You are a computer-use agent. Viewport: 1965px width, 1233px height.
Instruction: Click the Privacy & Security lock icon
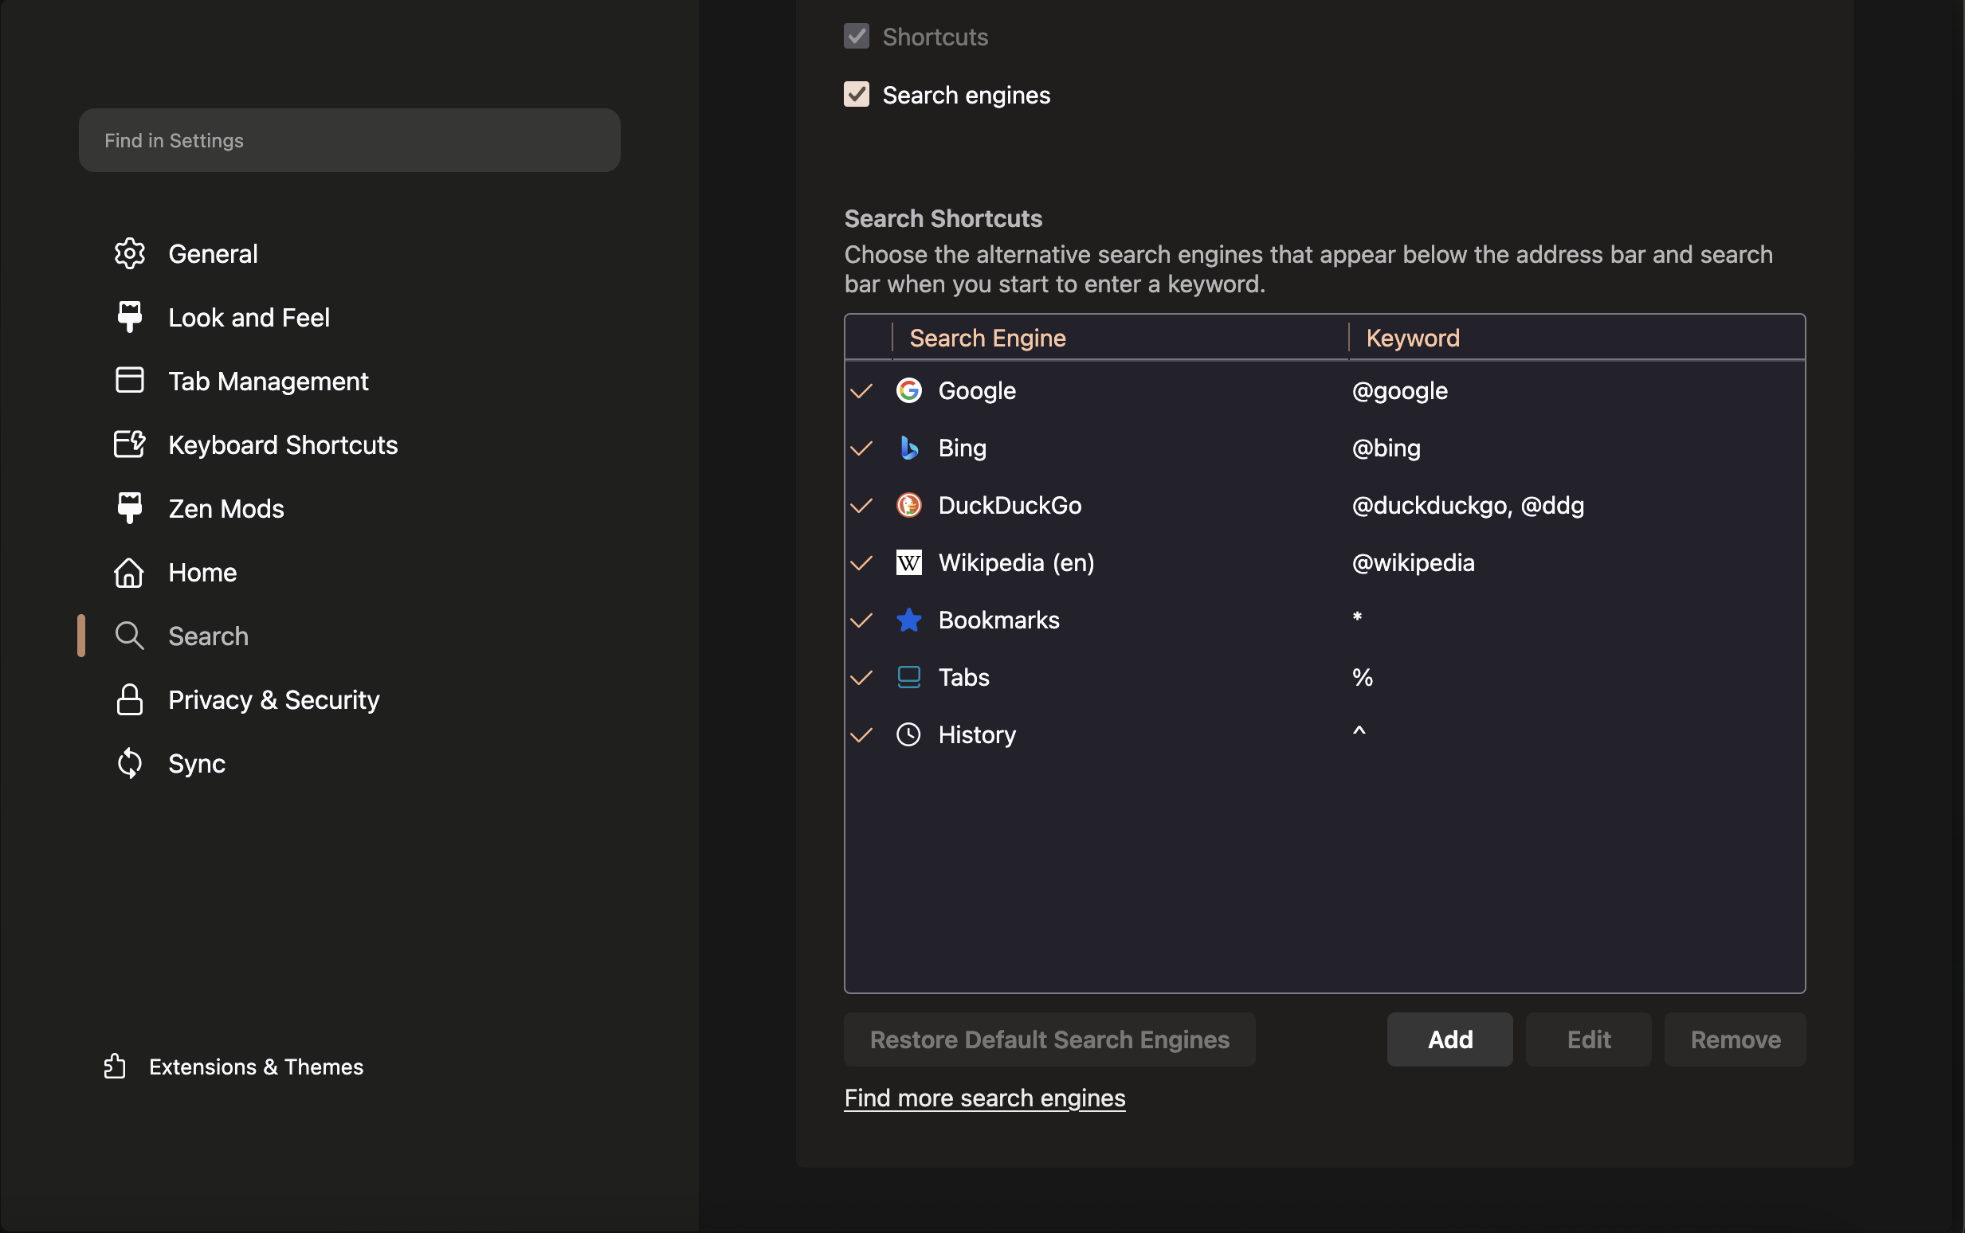(x=130, y=699)
